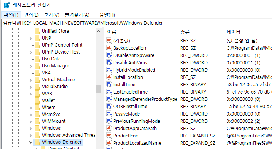
Task: Open the 도움말(H) menu
Action: 105,15
